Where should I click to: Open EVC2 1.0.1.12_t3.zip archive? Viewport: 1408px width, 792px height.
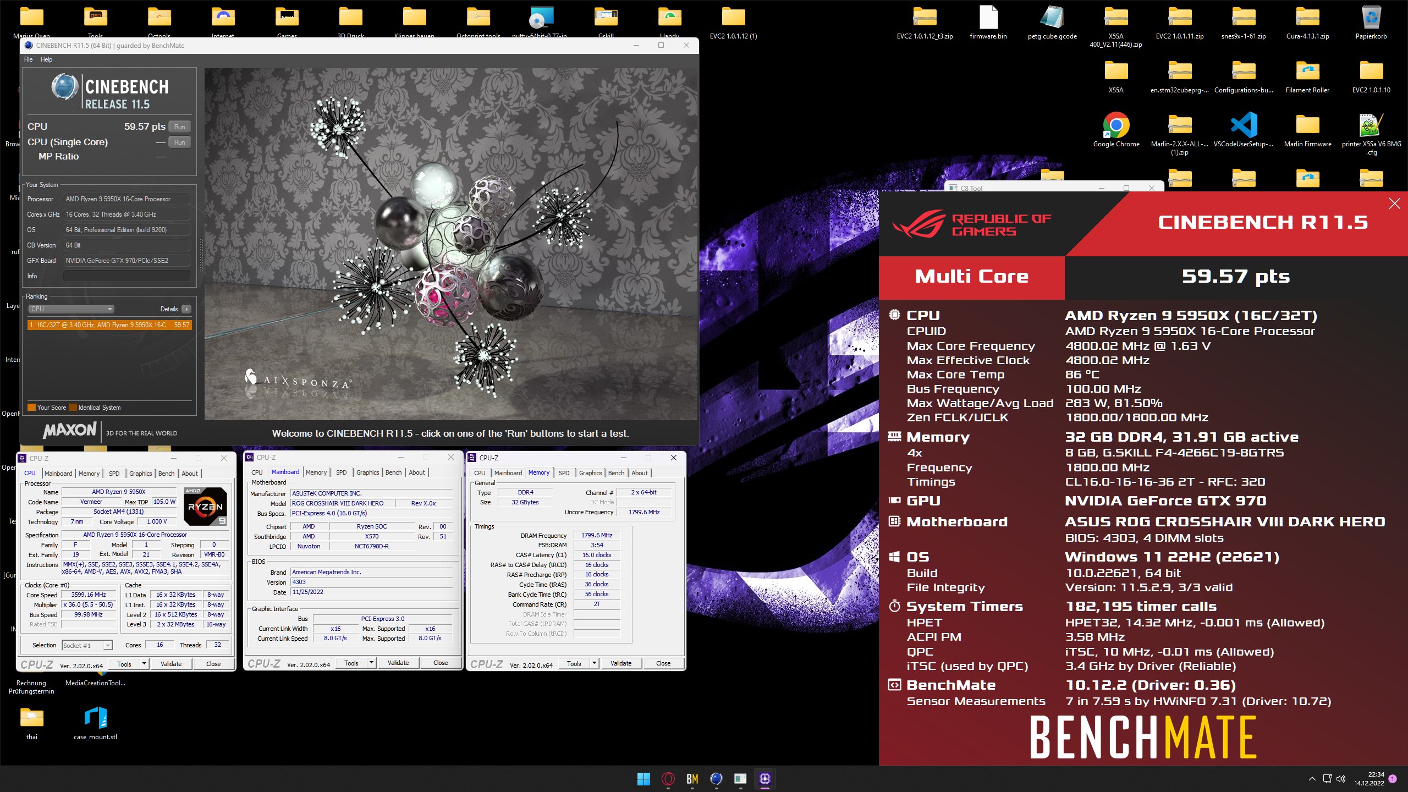(925, 23)
